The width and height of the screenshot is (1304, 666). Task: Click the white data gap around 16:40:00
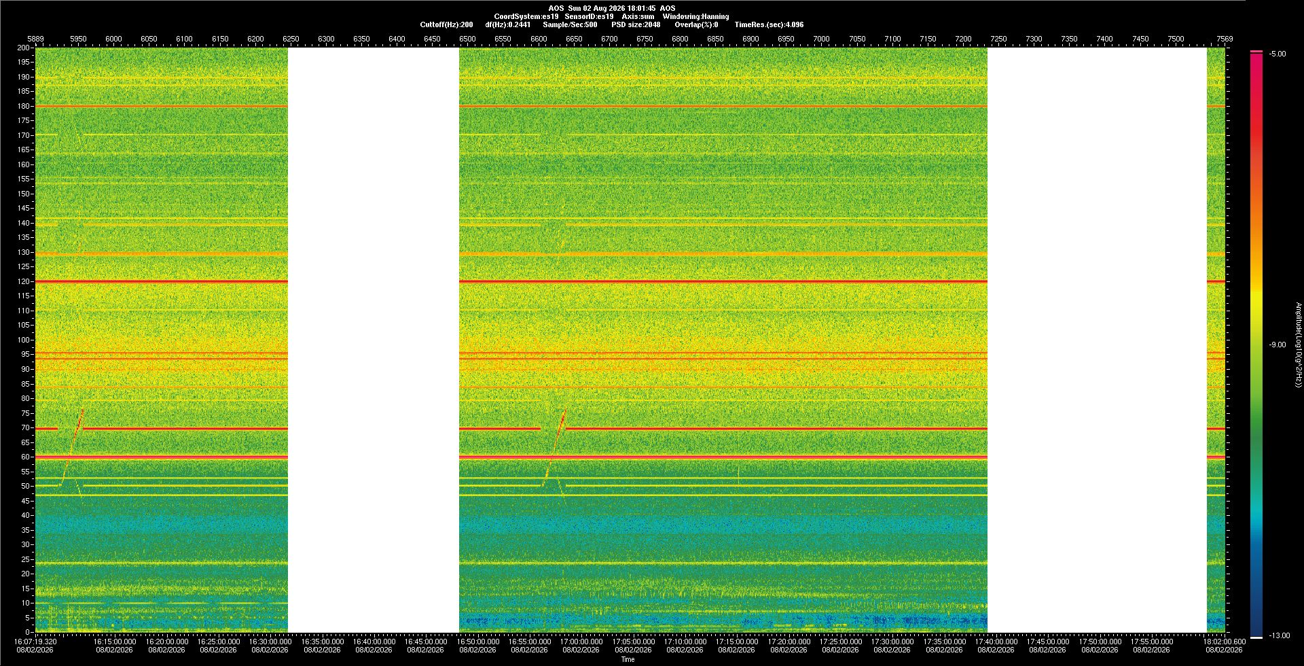(374, 340)
